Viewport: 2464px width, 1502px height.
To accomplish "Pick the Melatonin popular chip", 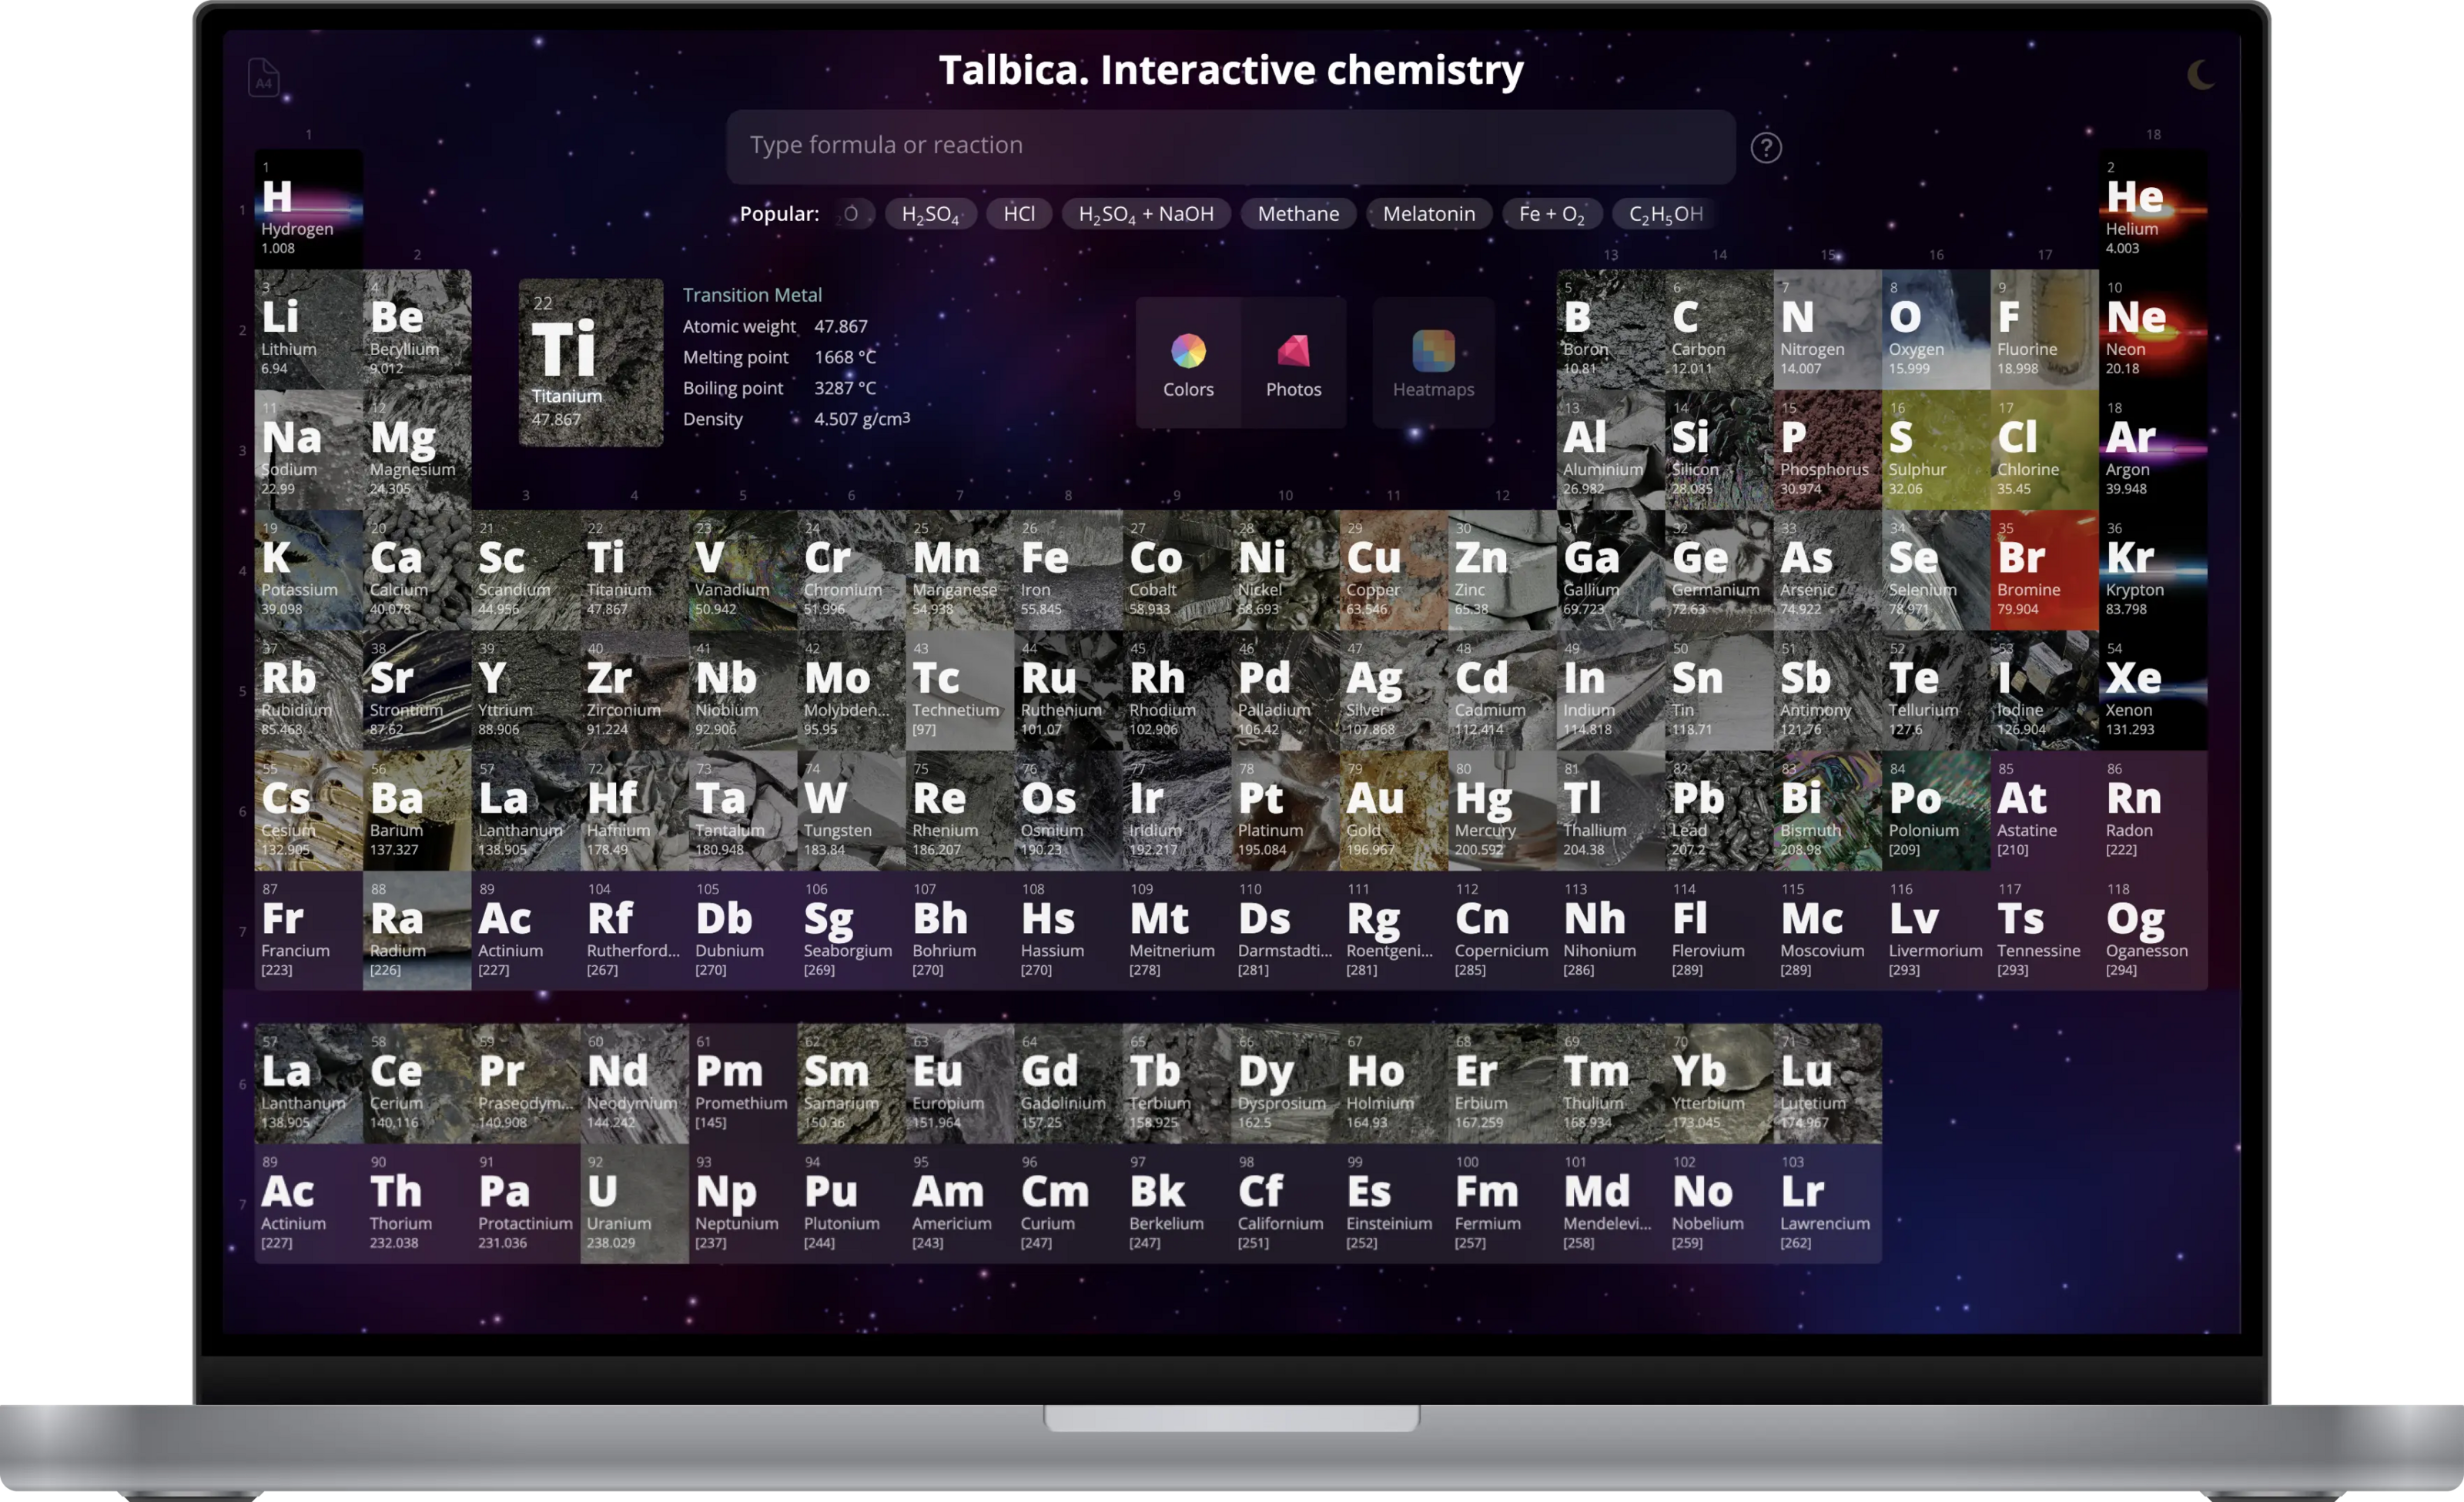I will pyautogui.click(x=1429, y=214).
